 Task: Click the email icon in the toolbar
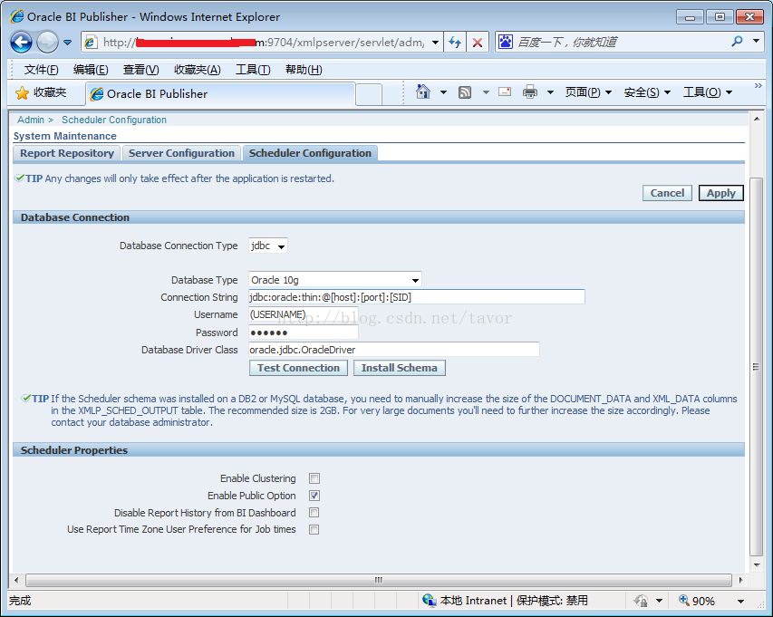tap(505, 93)
